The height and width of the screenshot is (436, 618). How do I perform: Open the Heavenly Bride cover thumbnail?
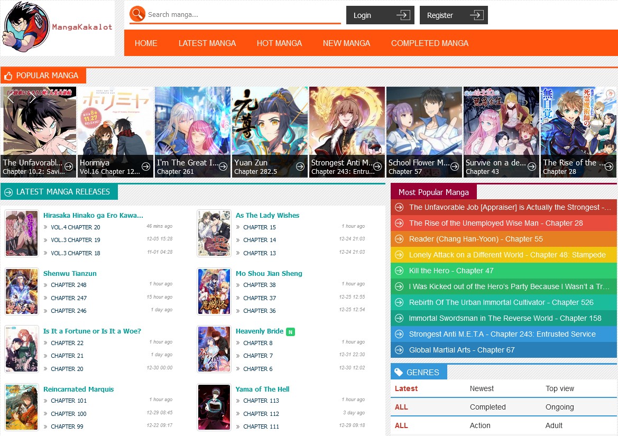tap(214, 349)
